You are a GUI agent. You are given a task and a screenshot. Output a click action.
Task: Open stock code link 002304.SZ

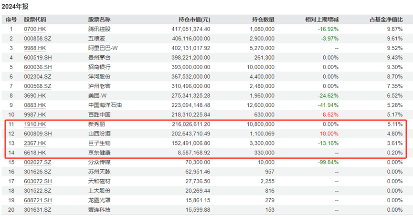[38, 77]
